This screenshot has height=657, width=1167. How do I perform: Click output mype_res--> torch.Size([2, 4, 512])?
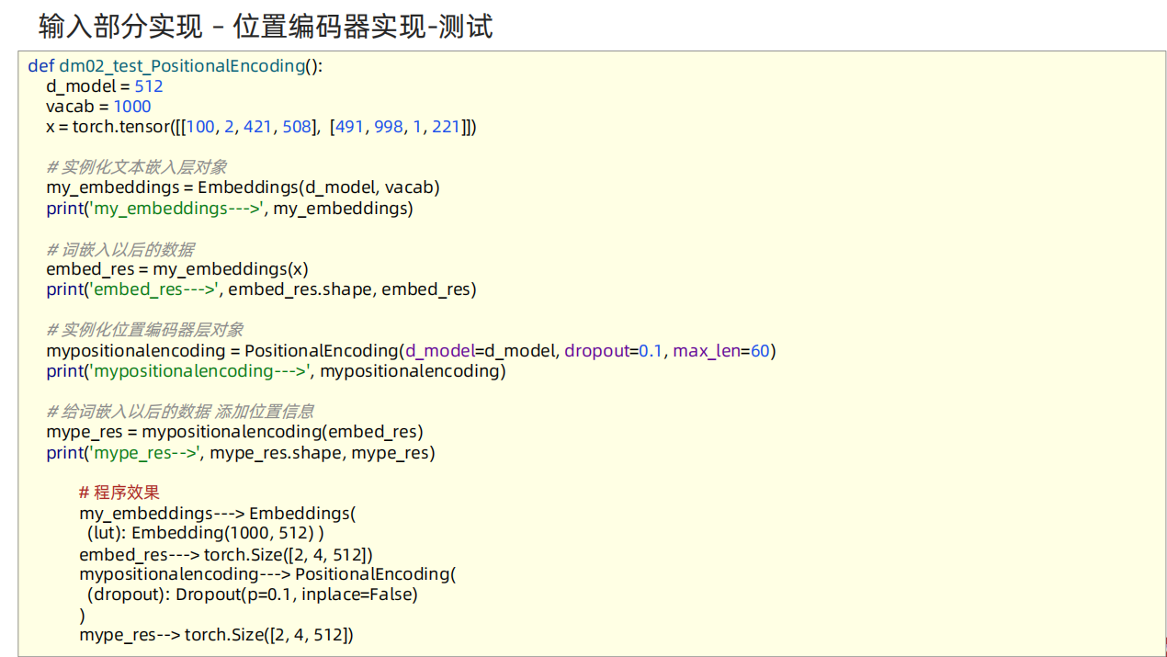point(216,635)
